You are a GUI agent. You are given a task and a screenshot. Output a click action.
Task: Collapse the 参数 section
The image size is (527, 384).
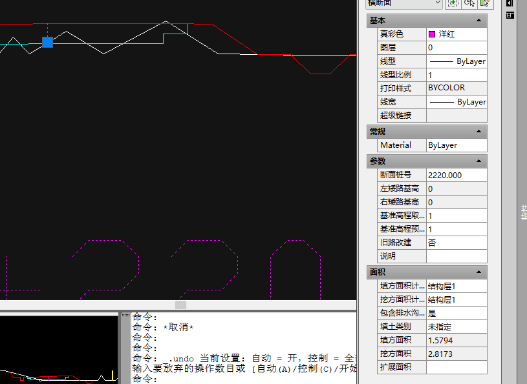[479, 161]
